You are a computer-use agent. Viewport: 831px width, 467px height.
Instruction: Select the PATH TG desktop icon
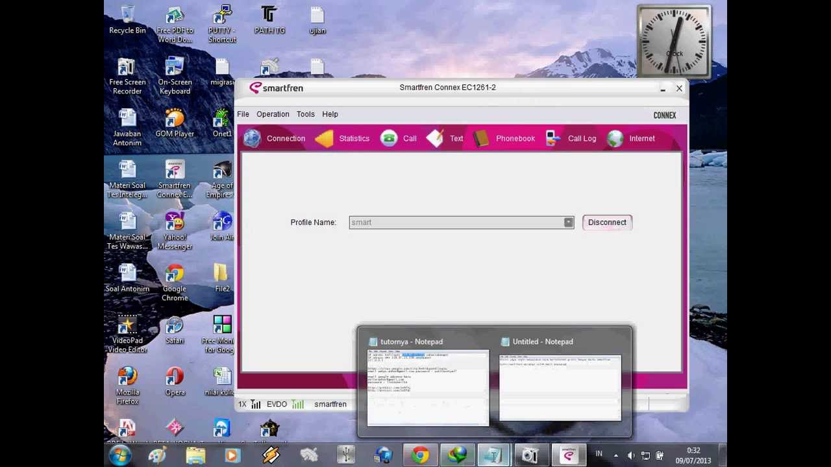tap(269, 20)
